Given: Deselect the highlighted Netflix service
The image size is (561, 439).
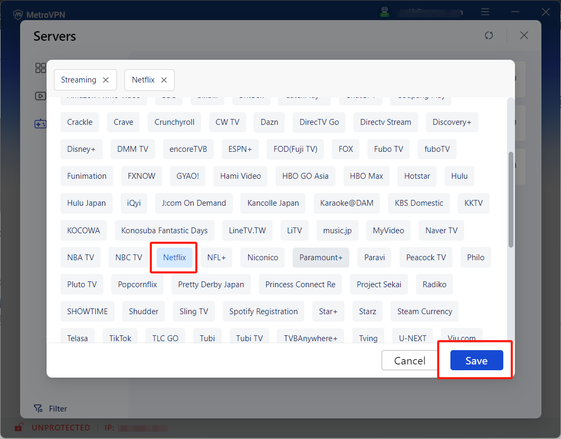Looking at the screenshot, I should 174,257.
